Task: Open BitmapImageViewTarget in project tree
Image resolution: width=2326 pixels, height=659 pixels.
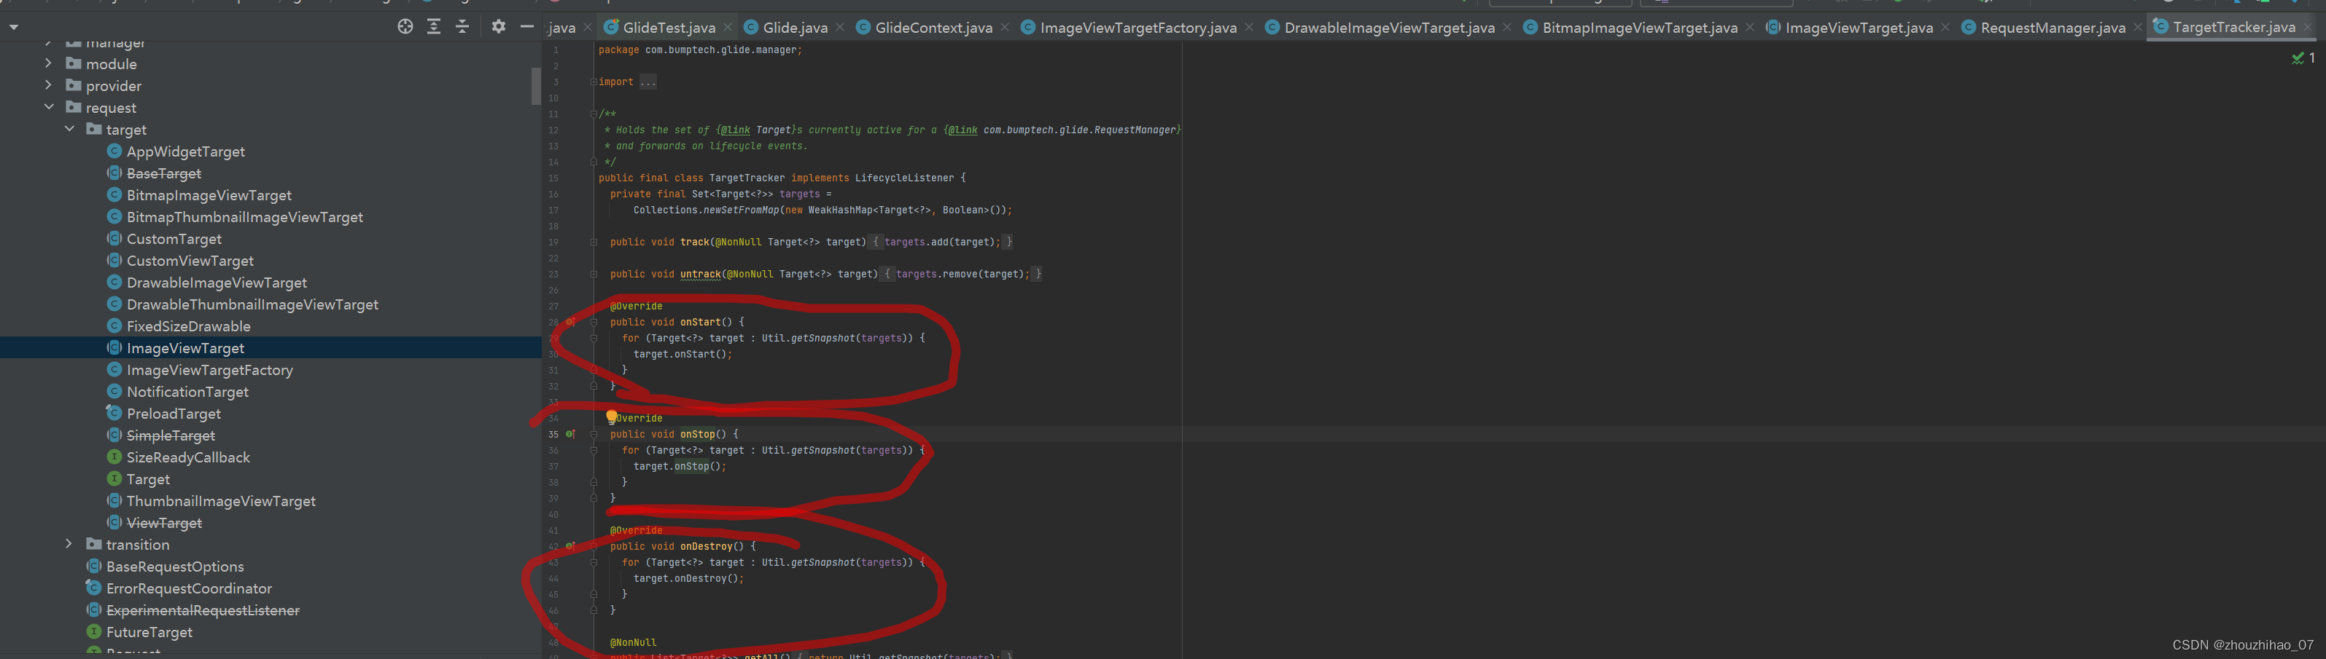Action: coord(209,194)
